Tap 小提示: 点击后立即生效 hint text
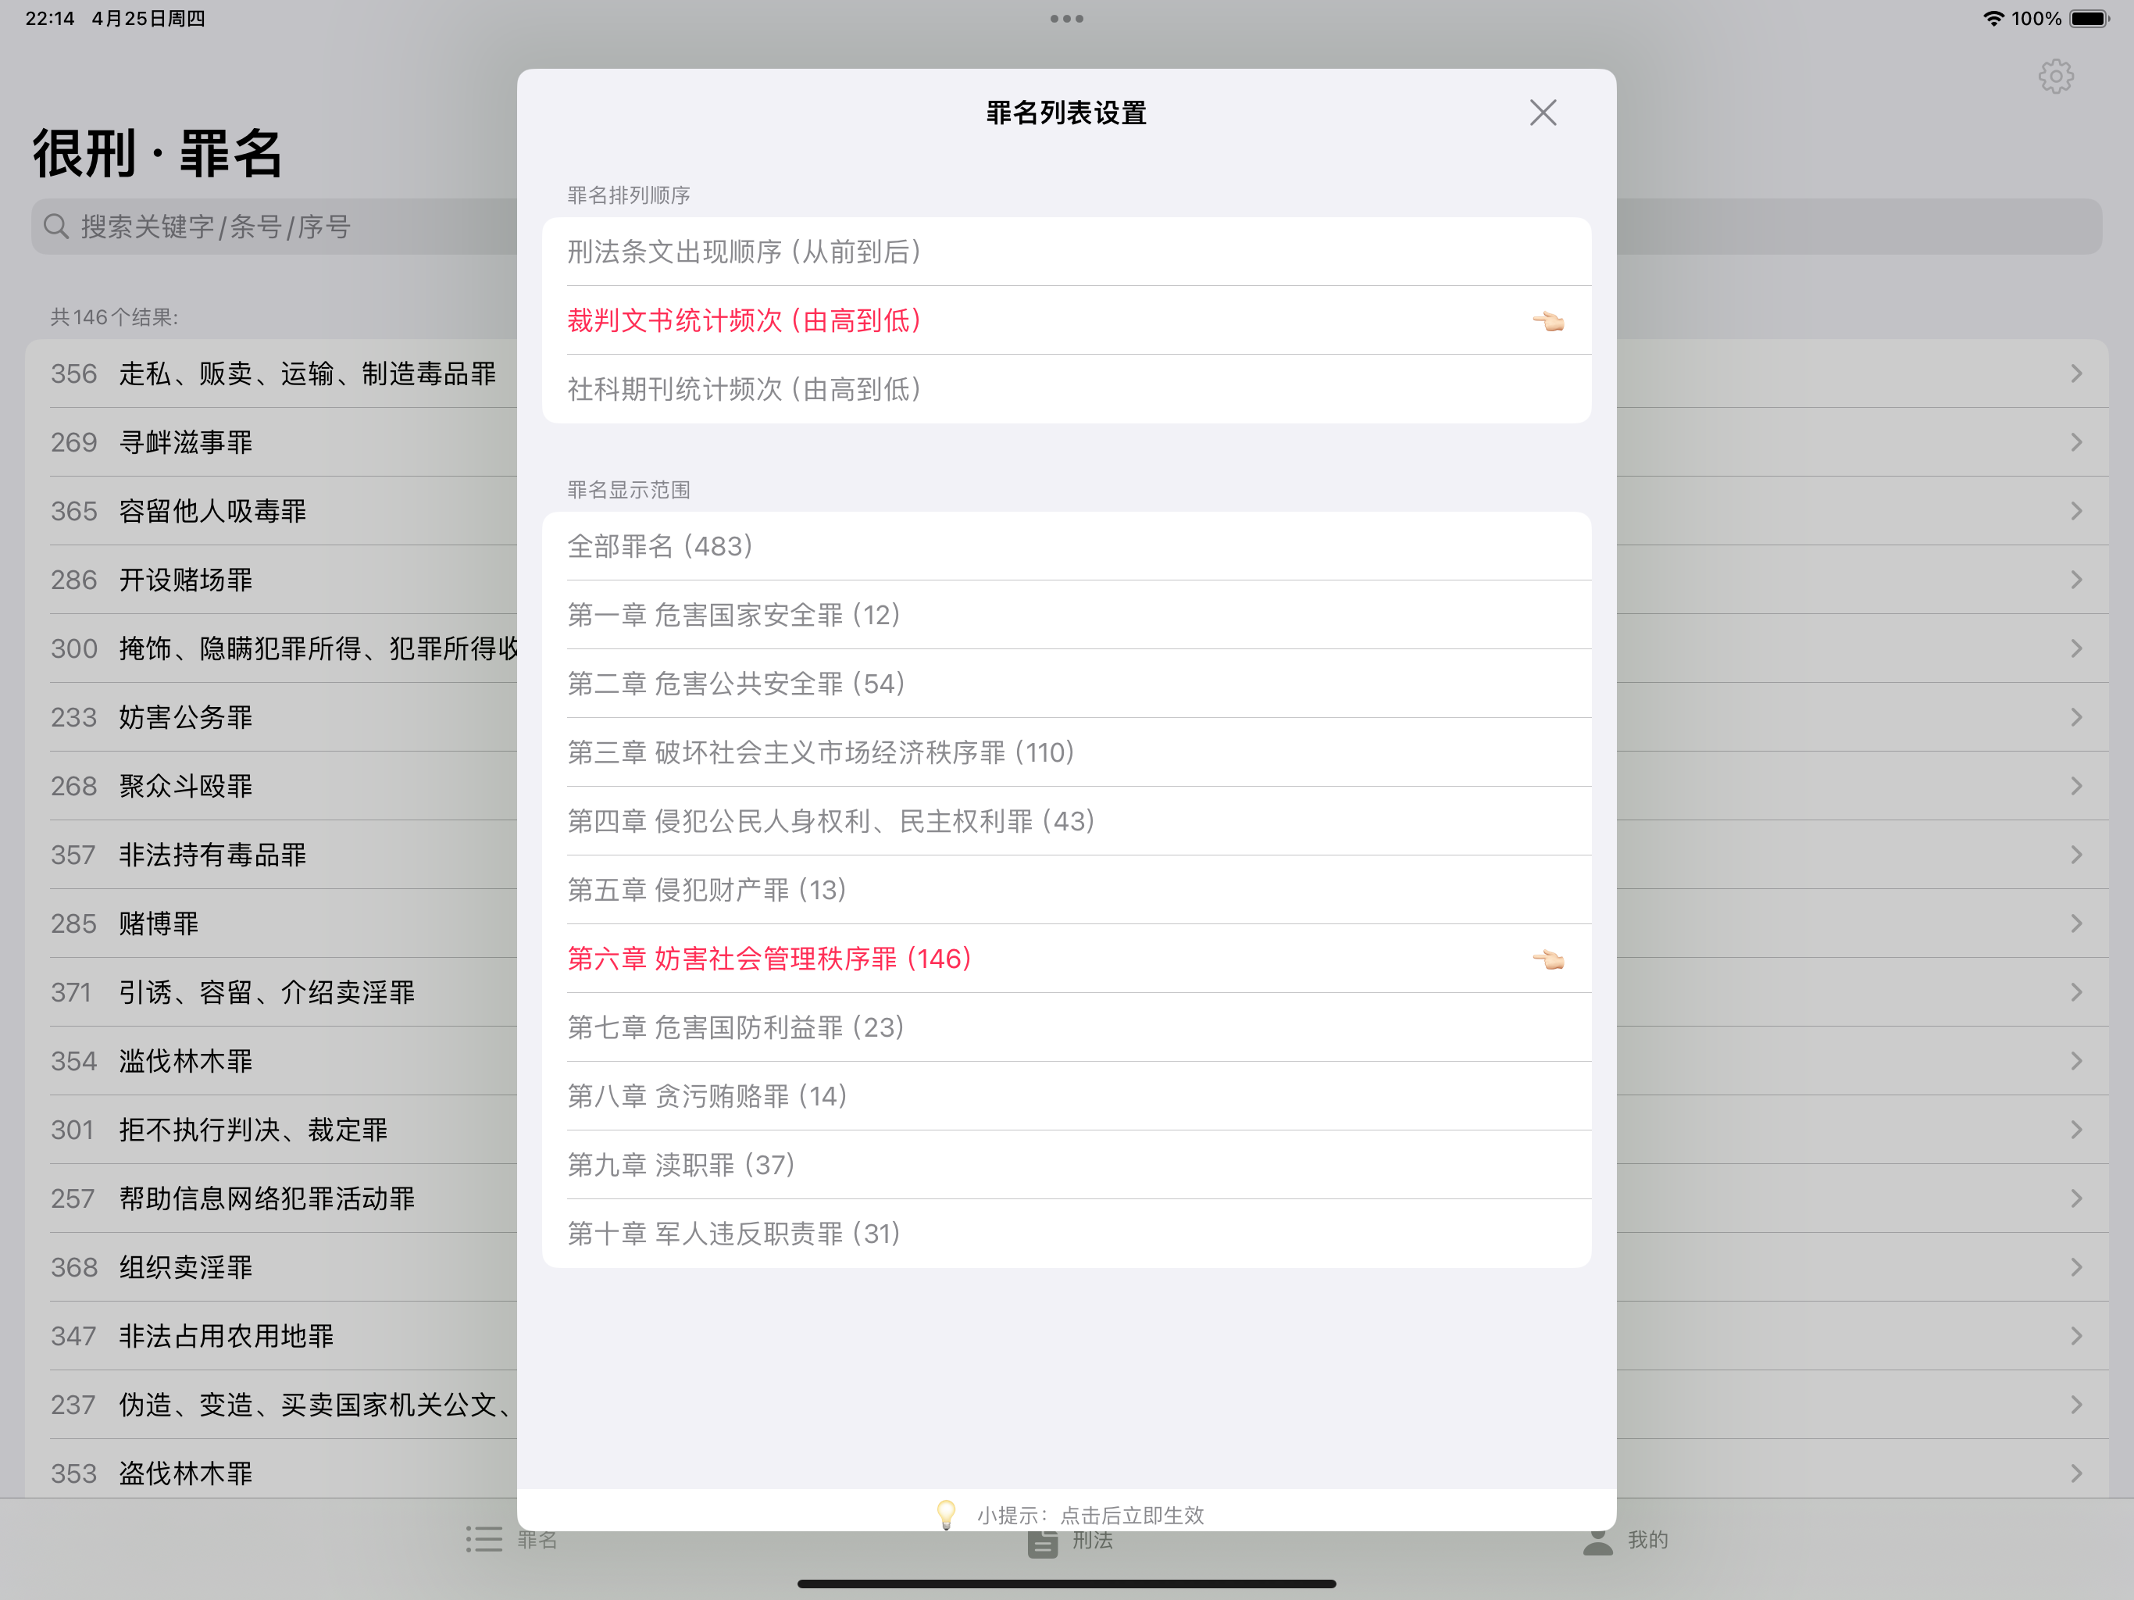This screenshot has width=2134, height=1600. coord(1090,1515)
